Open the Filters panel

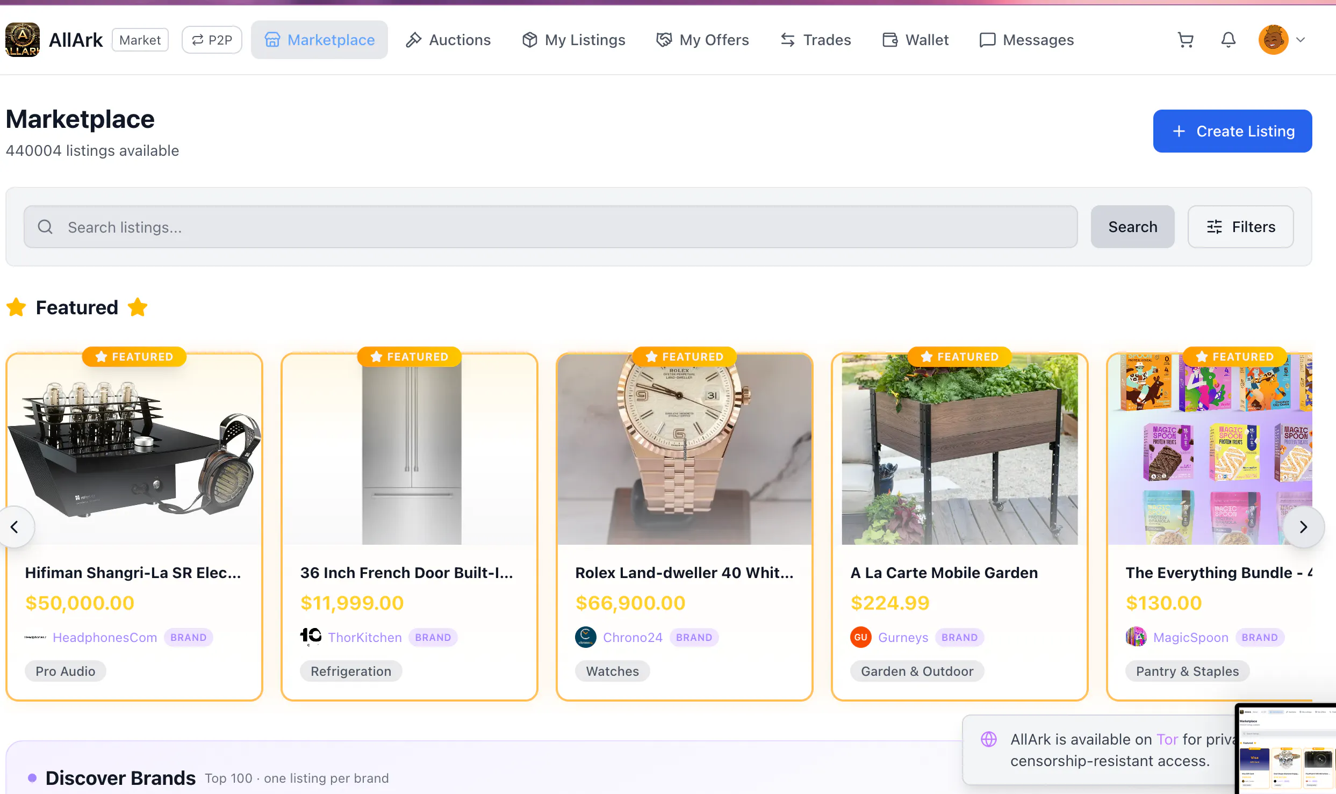[x=1240, y=227]
